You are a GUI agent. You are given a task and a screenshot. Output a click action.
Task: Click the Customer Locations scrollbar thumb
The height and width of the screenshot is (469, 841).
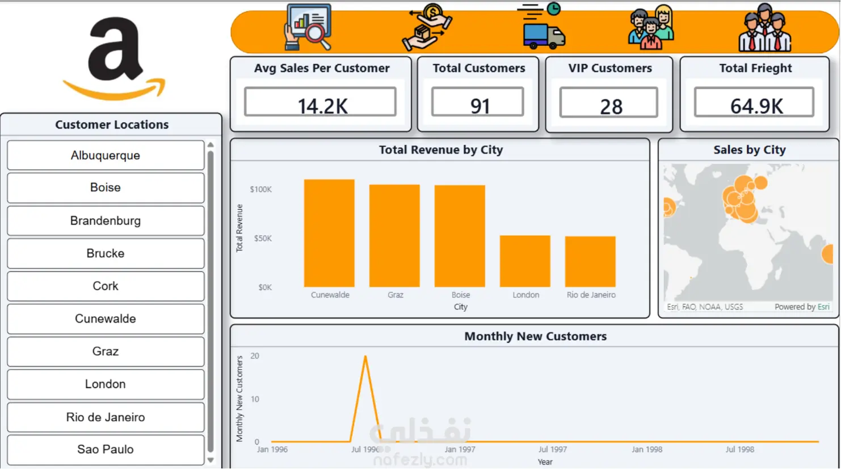(211, 301)
